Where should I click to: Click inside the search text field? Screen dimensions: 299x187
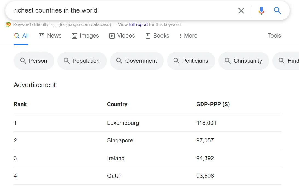click(x=123, y=11)
